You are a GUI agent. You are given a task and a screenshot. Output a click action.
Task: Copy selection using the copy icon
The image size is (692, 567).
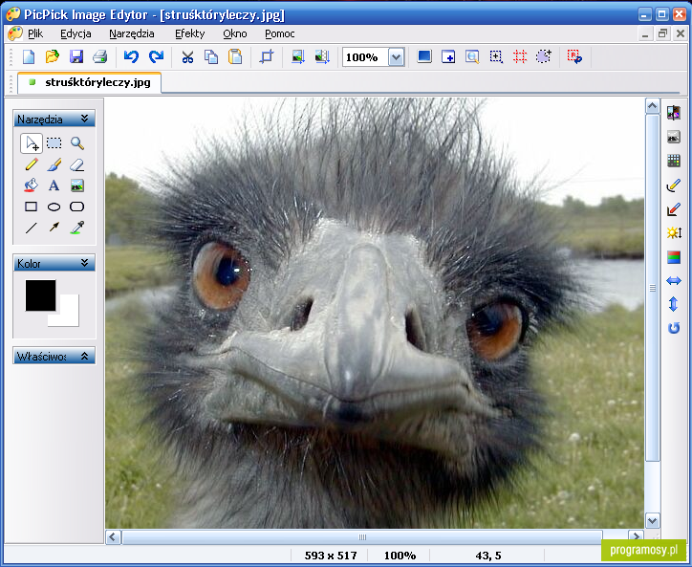tap(211, 56)
